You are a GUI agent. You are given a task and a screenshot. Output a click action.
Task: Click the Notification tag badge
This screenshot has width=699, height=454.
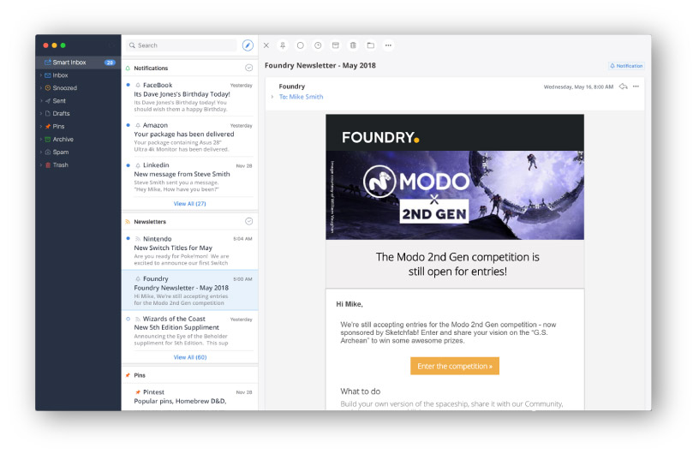(x=626, y=66)
